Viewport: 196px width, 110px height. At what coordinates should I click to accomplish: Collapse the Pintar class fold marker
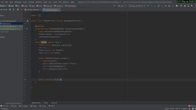(x=30, y=42)
